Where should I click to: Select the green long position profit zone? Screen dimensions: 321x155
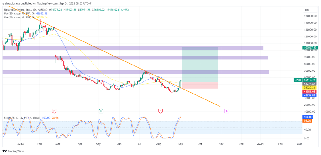[200, 65]
